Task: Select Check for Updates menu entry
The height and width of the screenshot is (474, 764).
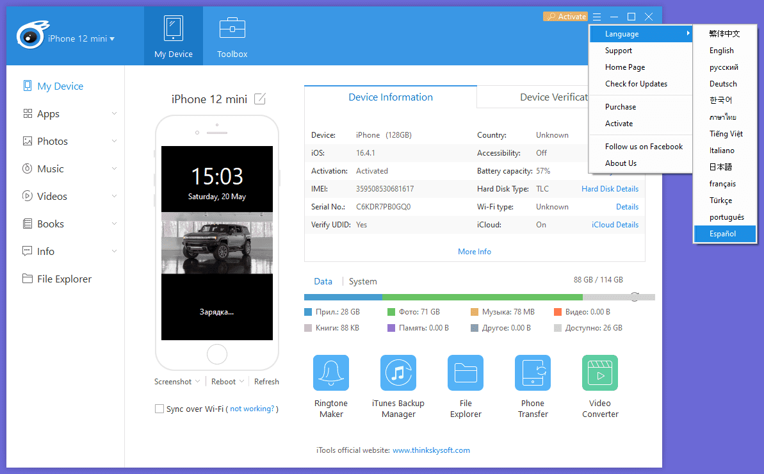Action: click(x=641, y=84)
